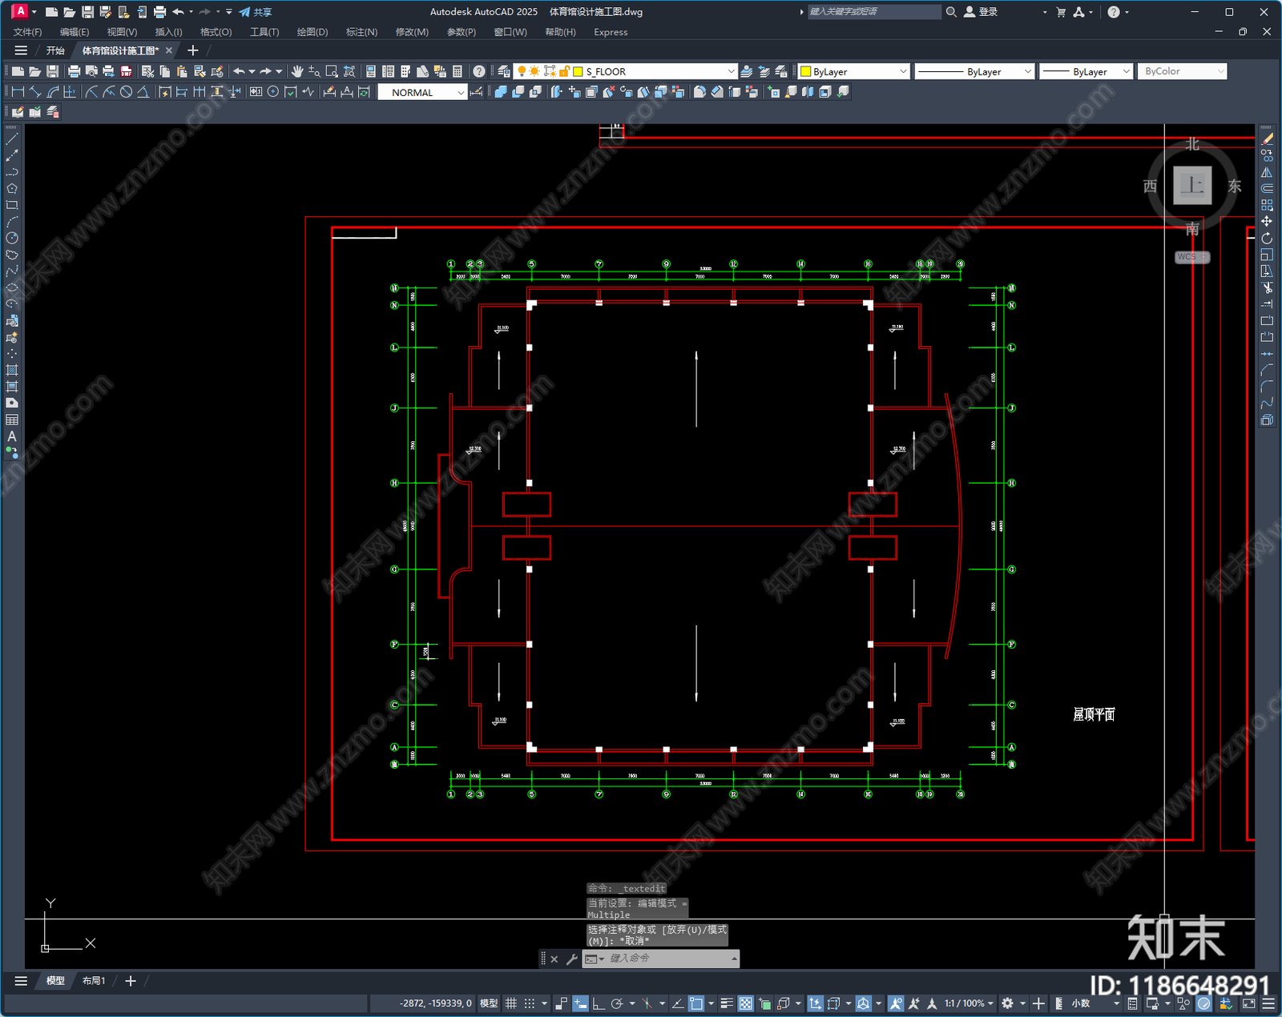The image size is (1282, 1017).
Task: Select the Pan hand tool
Action: pyautogui.click(x=297, y=71)
